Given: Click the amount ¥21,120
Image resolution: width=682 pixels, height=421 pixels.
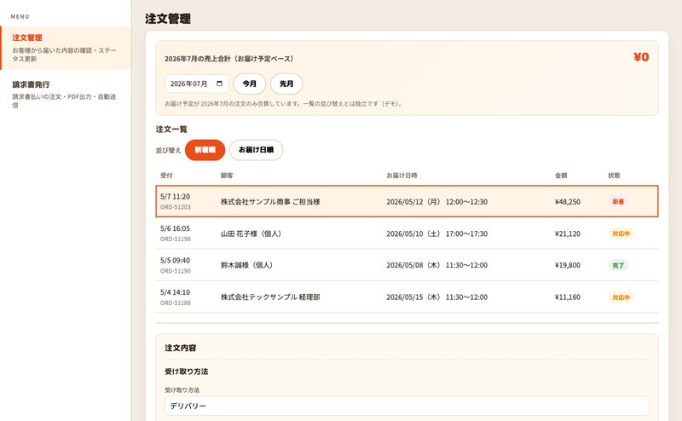Looking at the screenshot, I should point(568,234).
